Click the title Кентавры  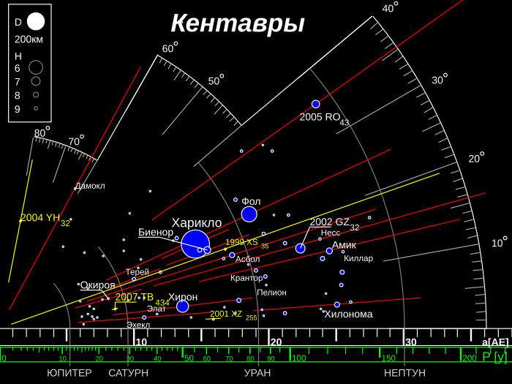point(238,24)
